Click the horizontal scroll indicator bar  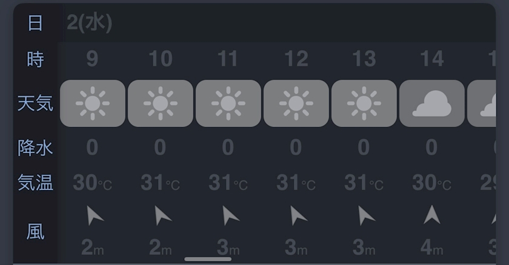click(x=208, y=260)
